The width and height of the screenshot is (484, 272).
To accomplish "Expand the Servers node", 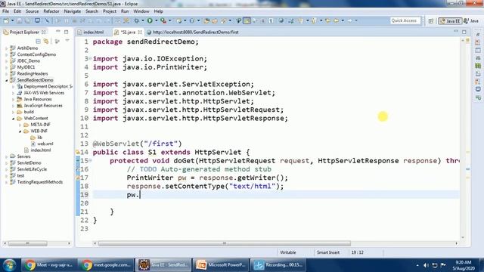I will point(7,156).
